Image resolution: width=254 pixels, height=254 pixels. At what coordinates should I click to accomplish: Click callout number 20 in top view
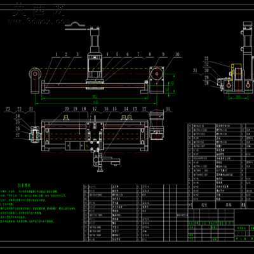[x=67, y=109]
